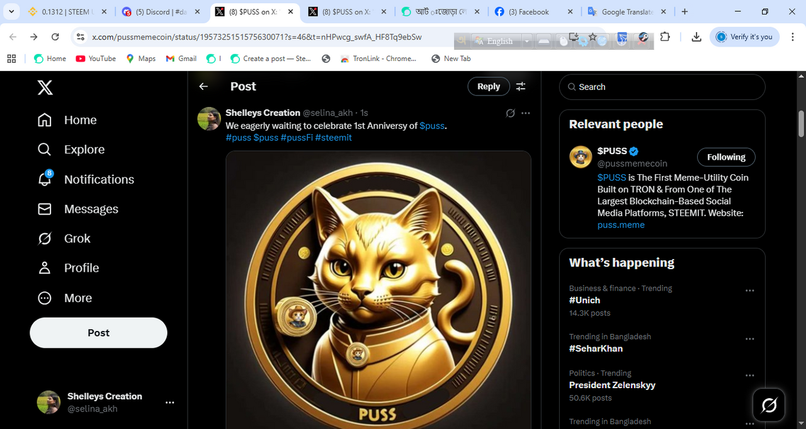Image resolution: width=806 pixels, height=429 pixels.
Task: Click the large Post button
Action: tap(98, 333)
